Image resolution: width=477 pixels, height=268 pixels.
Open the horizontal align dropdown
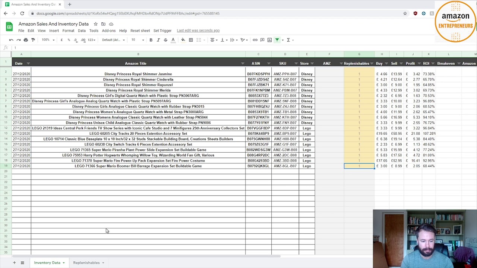point(214,40)
